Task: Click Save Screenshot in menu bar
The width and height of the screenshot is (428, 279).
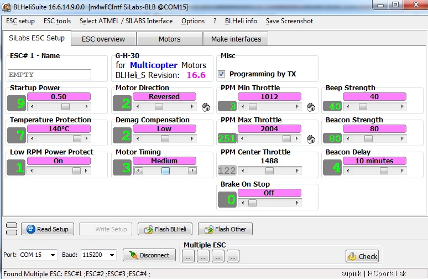Action: [289, 21]
